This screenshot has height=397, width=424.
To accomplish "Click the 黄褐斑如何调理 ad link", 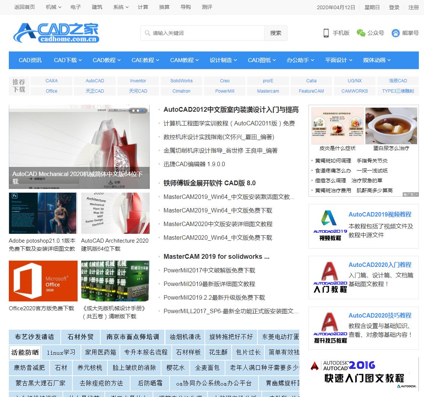I will click(x=333, y=161).
